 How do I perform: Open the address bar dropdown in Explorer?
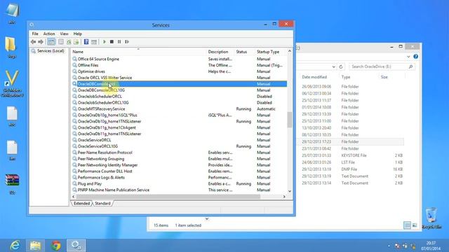334,67
